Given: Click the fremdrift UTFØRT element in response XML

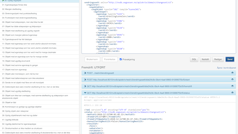Looking at the screenshot, I should [104, 117].
